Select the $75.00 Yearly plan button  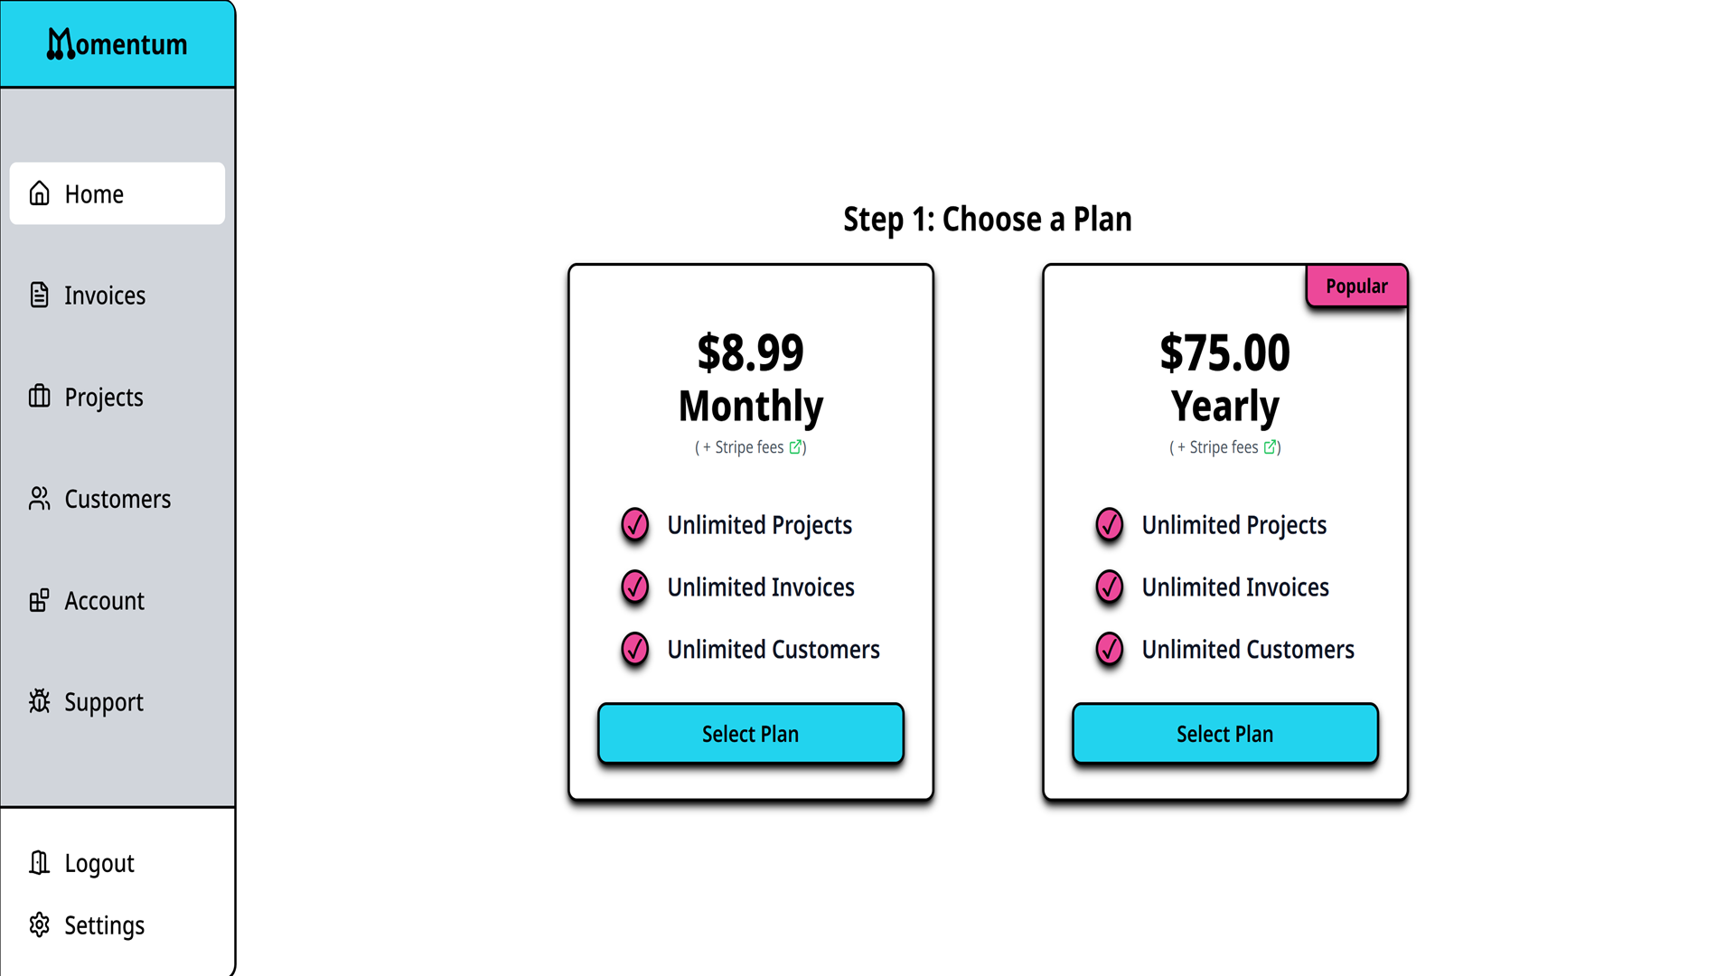pyautogui.click(x=1224, y=734)
